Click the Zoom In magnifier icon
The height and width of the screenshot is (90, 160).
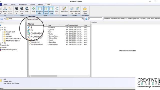(17, 9)
